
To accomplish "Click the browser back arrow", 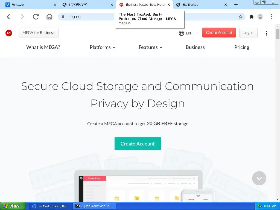I will 8,17.
